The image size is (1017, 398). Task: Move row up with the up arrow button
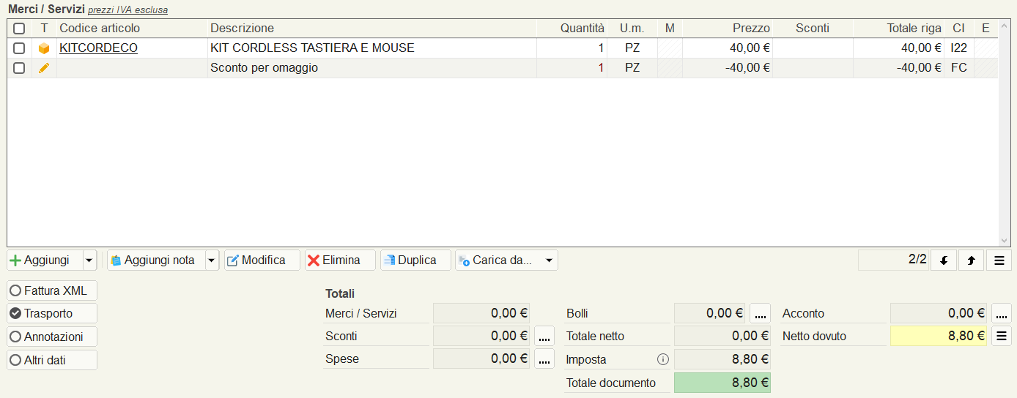pyautogui.click(x=971, y=260)
